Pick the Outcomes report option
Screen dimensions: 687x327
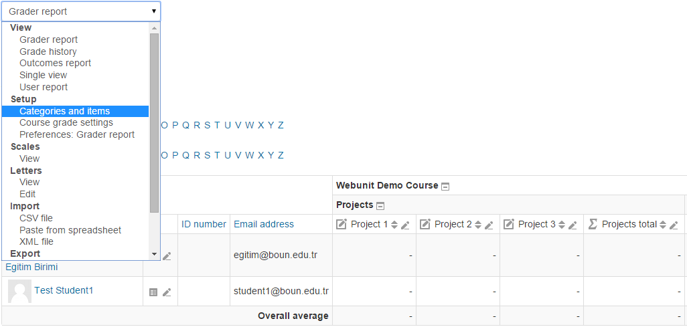tap(55, 63)
